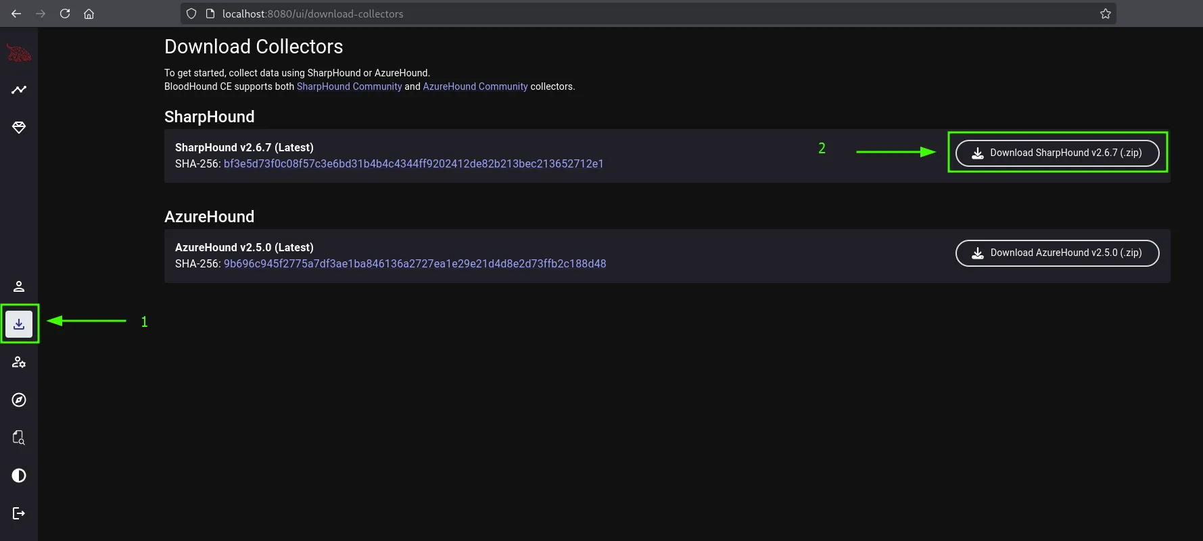Download AzureHound v2.5.0 zip
This screenshot has height=541, width=1203.
[1057, 253]
